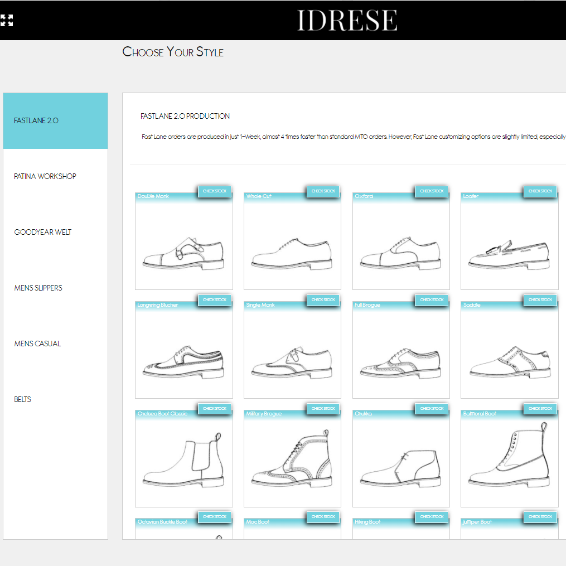Image resolution: width=566 pixels, height=566 pixels.
Task: Check stock for Jumper Boot
Action: click(540, 516)
